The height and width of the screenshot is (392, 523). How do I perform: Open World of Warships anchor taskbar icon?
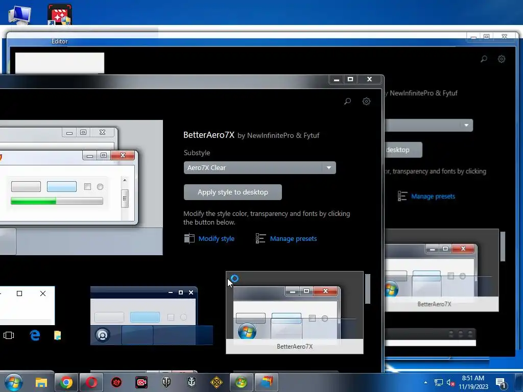[192, 382]
